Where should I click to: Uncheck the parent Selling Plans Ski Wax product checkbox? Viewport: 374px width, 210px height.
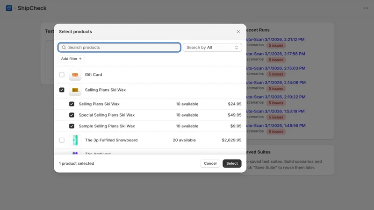[x=62, y=90]
